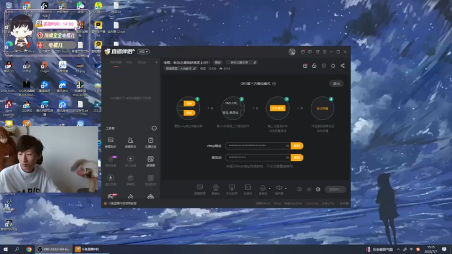Open the settings gear in bottom bar
This screenshot has width=452, height=254.
coord(318,189)
